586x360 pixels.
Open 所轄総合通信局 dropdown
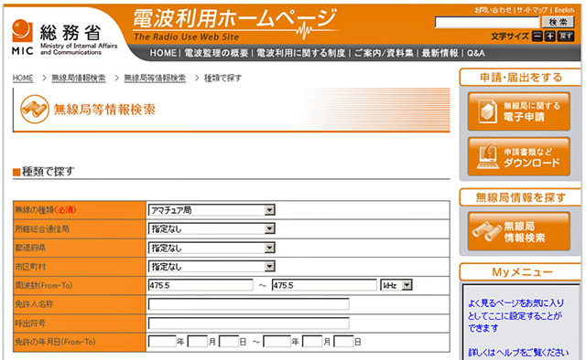tap(212, 228)
